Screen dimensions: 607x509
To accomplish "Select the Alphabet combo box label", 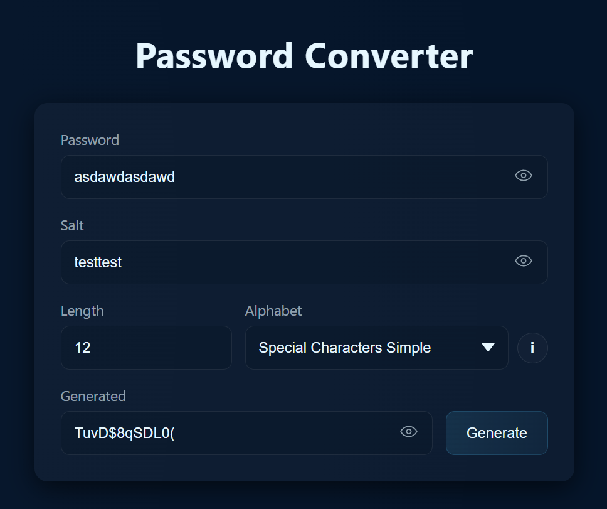I will coord(273,311).
